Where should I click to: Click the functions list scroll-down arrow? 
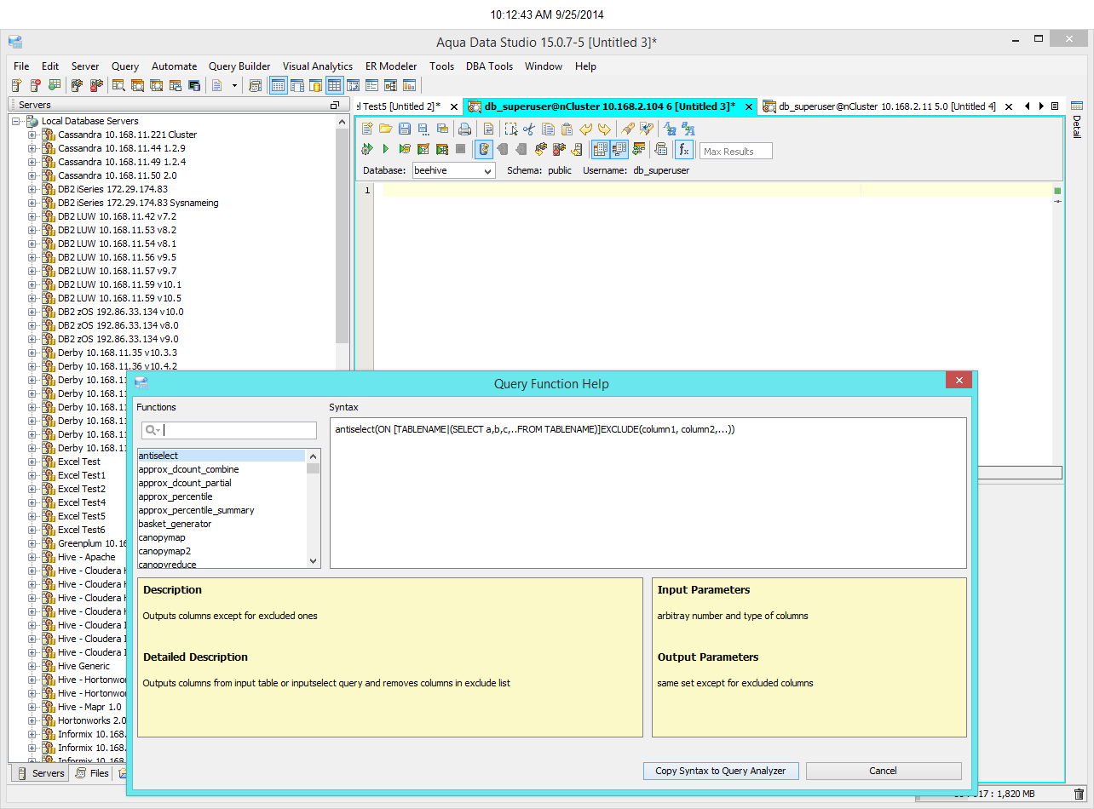[x=313, y=561]
